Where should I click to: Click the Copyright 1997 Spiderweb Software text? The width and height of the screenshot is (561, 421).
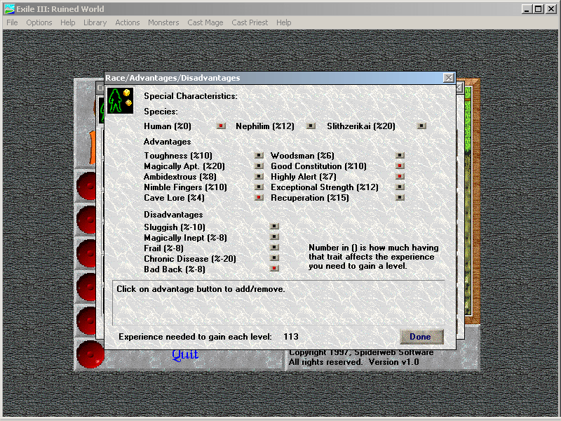pyautogui.click(x=361, y=353)
